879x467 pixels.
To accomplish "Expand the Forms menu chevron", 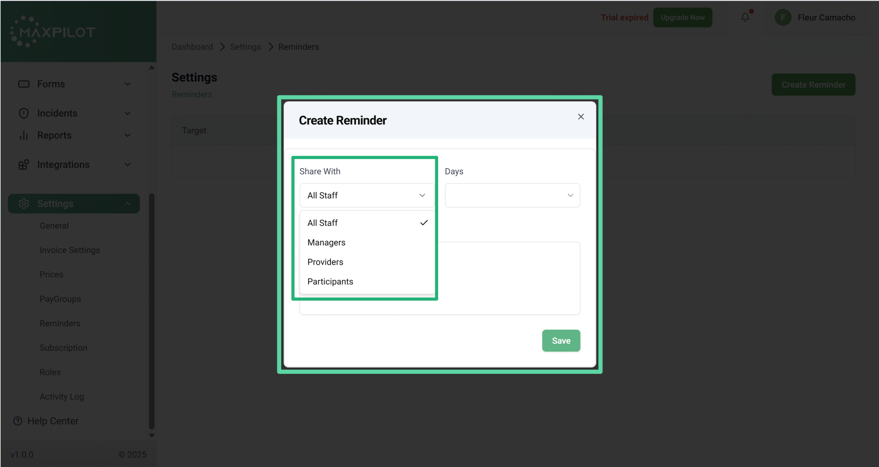I will [x=127, y=84].
